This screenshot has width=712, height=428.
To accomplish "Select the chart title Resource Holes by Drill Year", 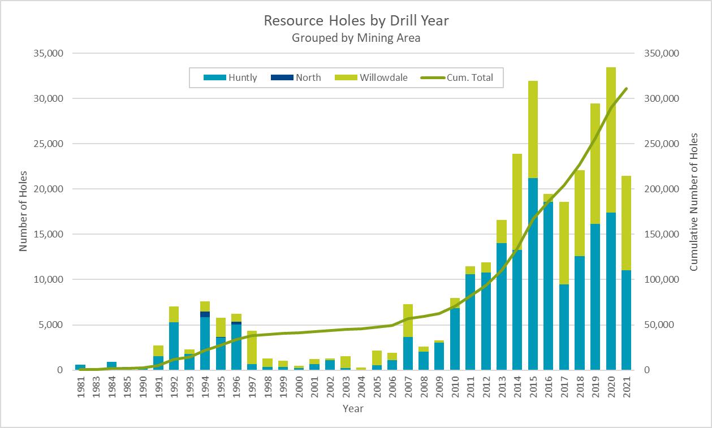I will [x=356, y=21].
